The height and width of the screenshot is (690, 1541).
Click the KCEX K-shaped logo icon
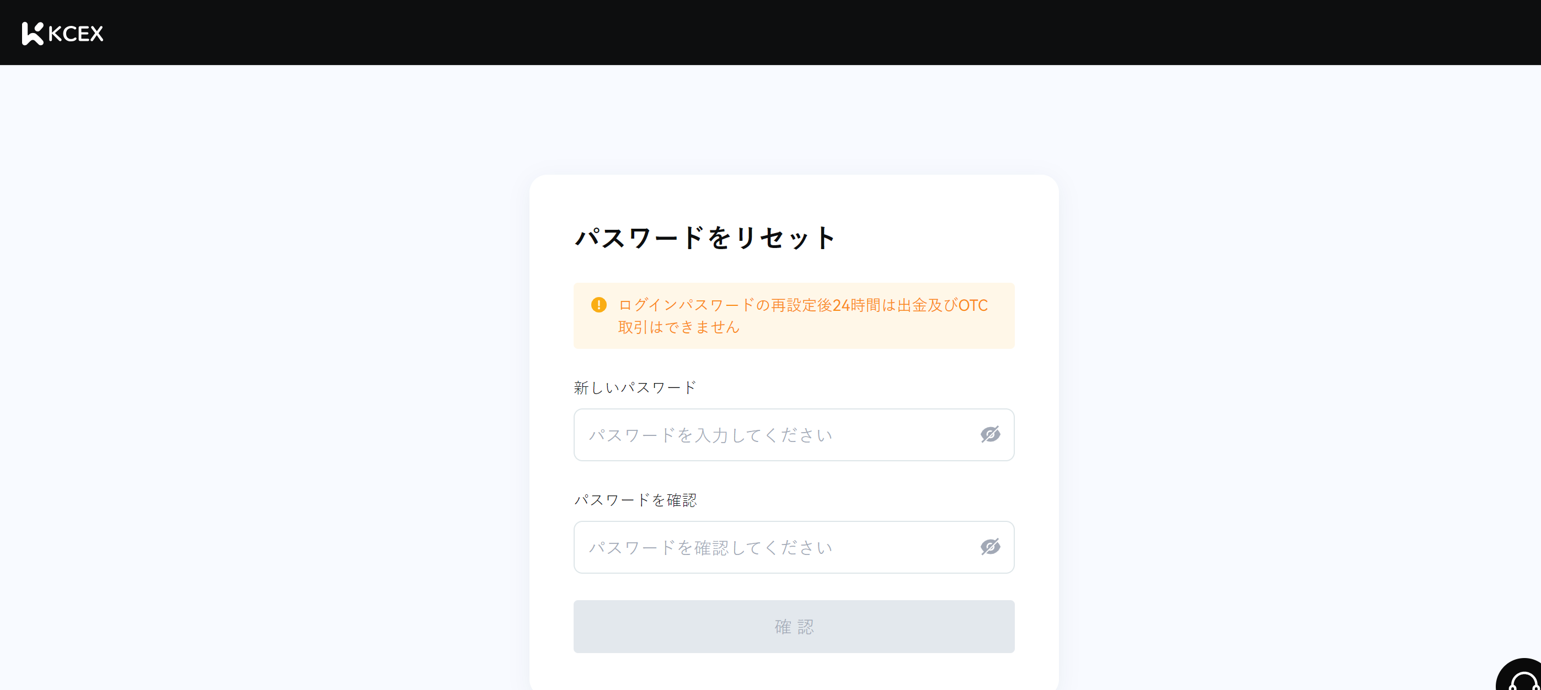click(x=33, y=34)
